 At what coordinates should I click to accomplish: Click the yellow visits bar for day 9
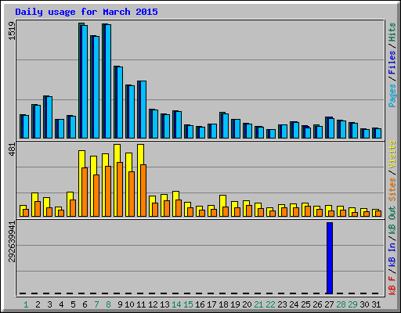(x=117, y=180)
